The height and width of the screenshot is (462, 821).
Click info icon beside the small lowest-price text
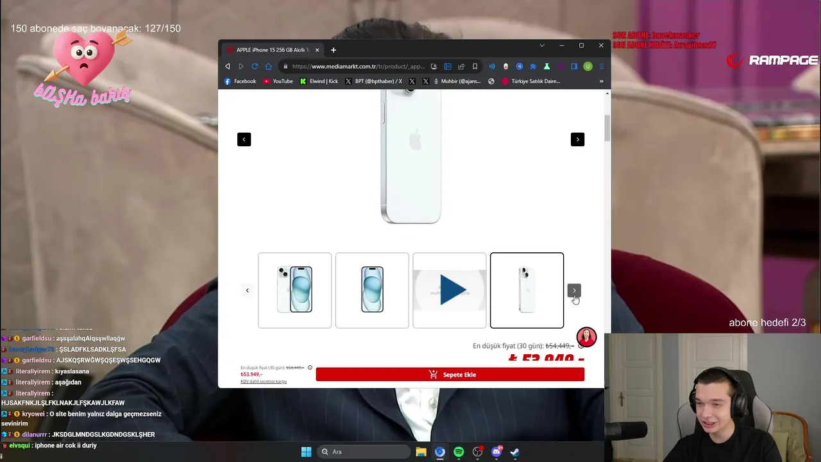pos(310,368)
